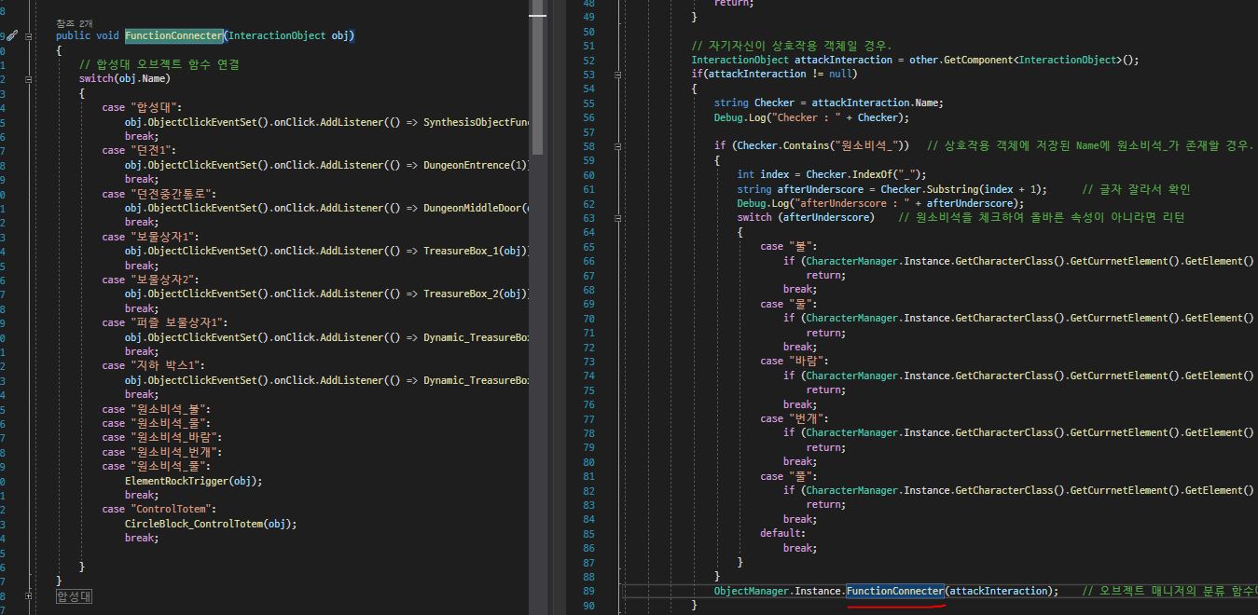Click the case "ControlTotem" label
This screenshot has width=1258, height=615.
click(x=159, y=509)
